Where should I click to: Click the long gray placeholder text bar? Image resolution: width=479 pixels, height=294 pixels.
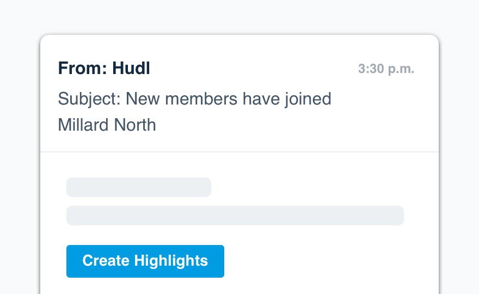[235, 216]
